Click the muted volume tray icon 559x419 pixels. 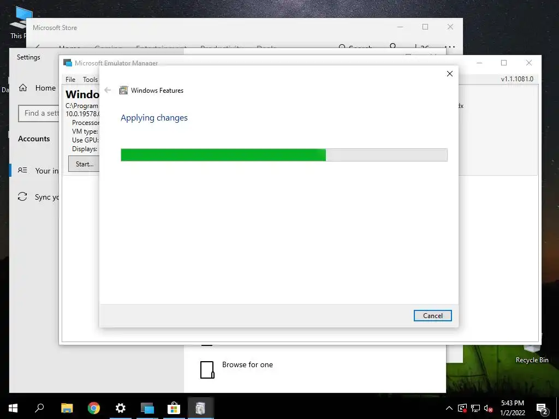(489, 408)
